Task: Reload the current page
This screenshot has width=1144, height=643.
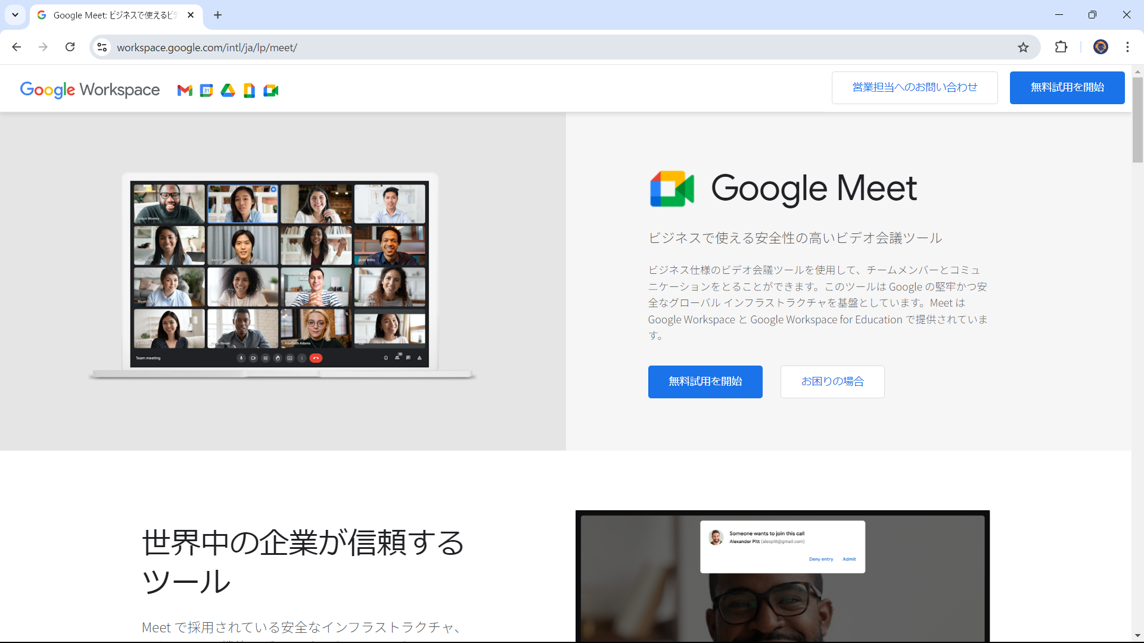Action: (70, 47)
